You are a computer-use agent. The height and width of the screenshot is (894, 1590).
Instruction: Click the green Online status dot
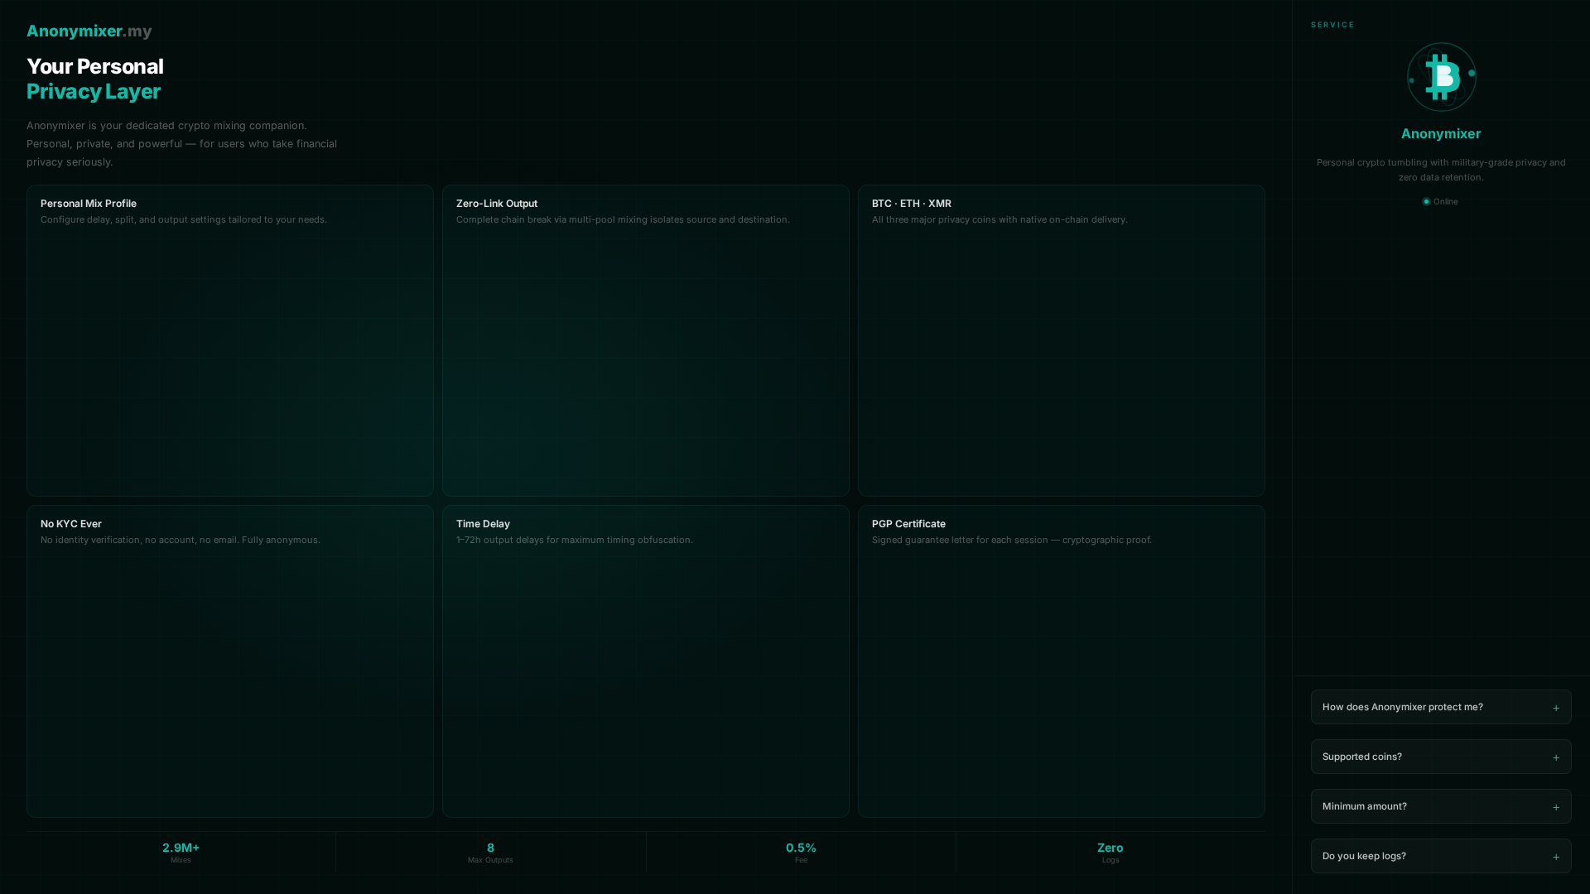(x=1426, y=202)
